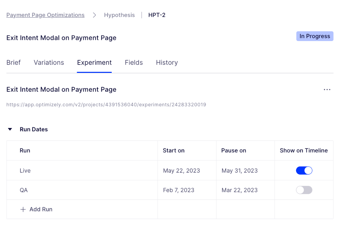The image size is (357, 244).
Task: Open the Optimizely experiment URL
Action: (106, 105)
